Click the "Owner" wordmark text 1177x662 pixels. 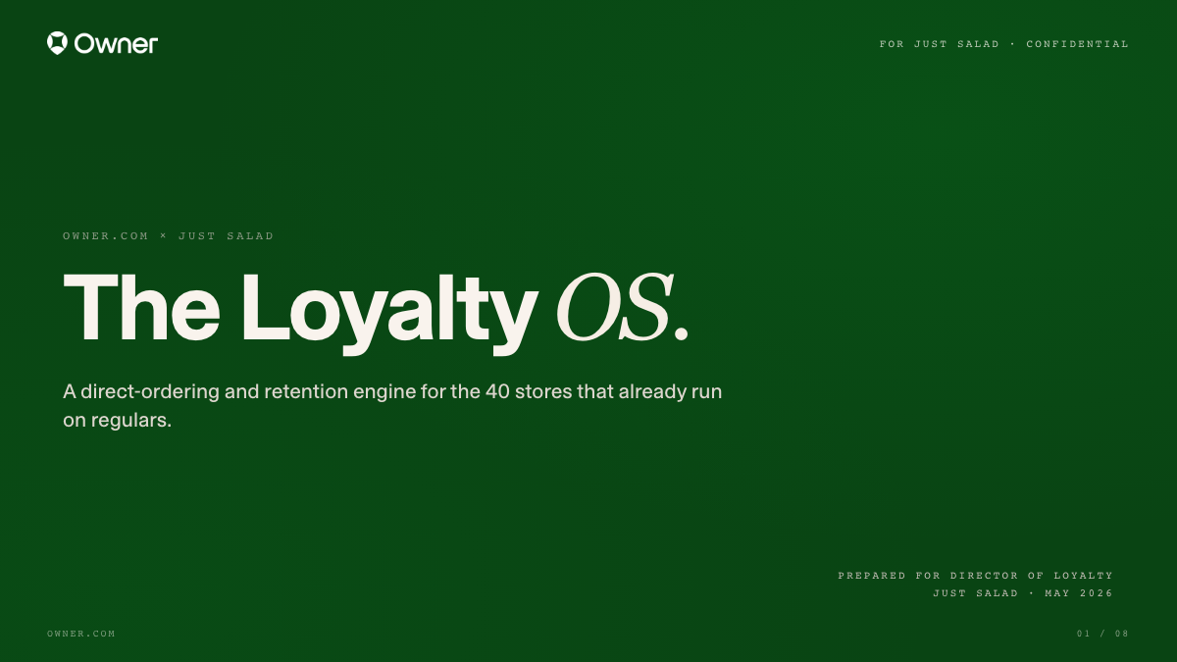click(116, 43)
